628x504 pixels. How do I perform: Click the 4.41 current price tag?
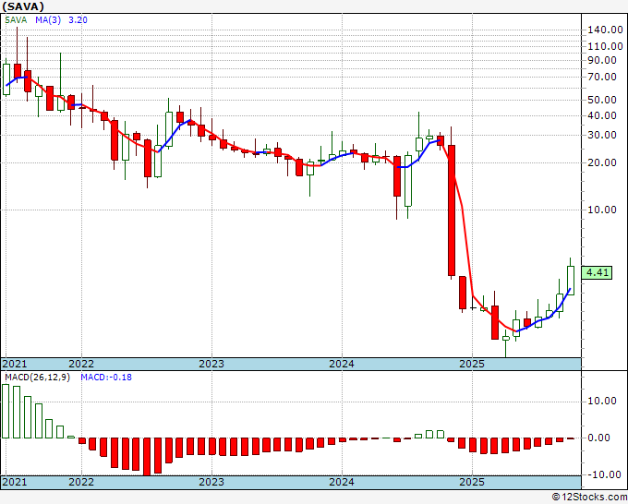pos(599,272)
